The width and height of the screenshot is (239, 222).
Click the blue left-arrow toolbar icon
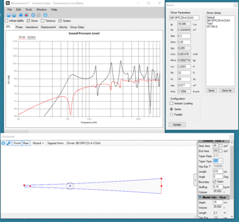[33, 15]
